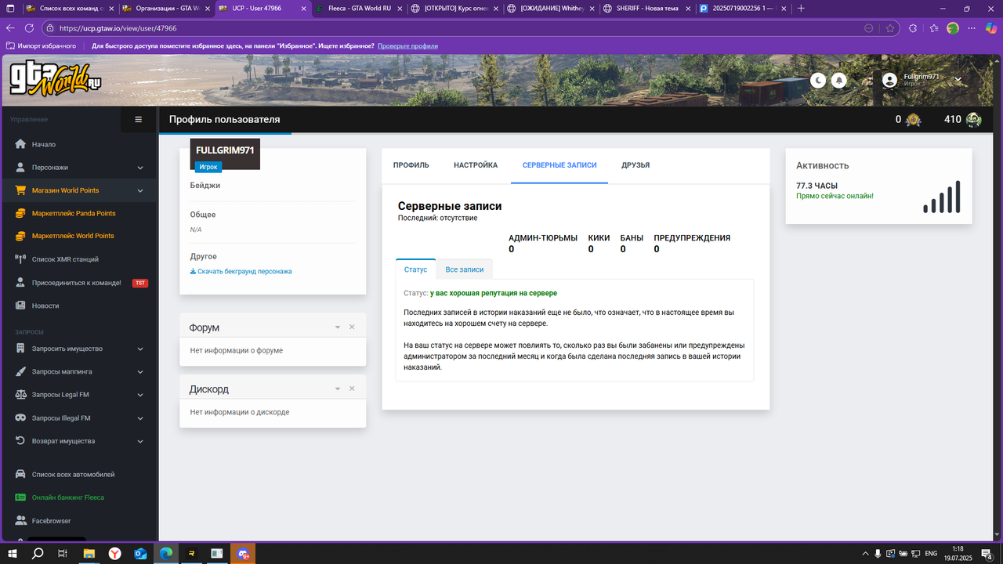
Task: Open File Explorer from taskbar
Action: [89, 553]
